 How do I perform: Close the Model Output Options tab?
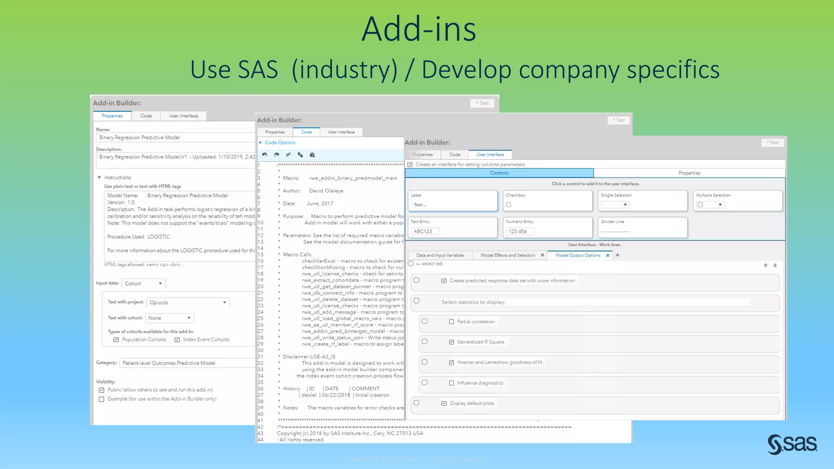(x=608, y=255)
